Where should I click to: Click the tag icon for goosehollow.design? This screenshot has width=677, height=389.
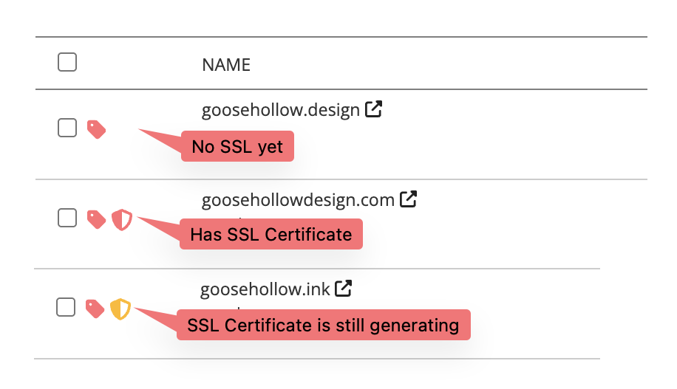[x=96, y=129]
